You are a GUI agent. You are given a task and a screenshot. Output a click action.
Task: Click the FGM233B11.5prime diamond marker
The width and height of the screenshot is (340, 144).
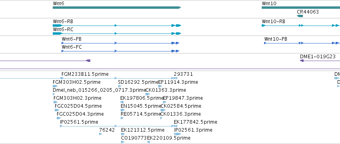coord(62,78)
